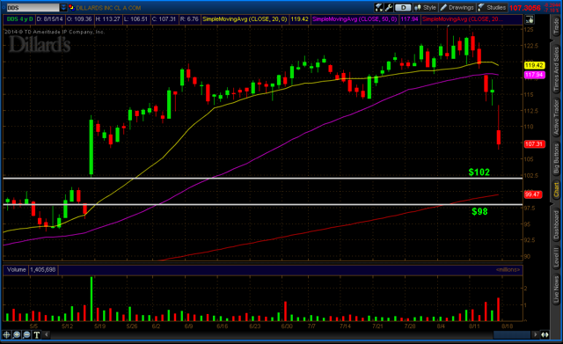Open the Dashboard side tab
The image size is (563, 344).
tap(556, 224)
